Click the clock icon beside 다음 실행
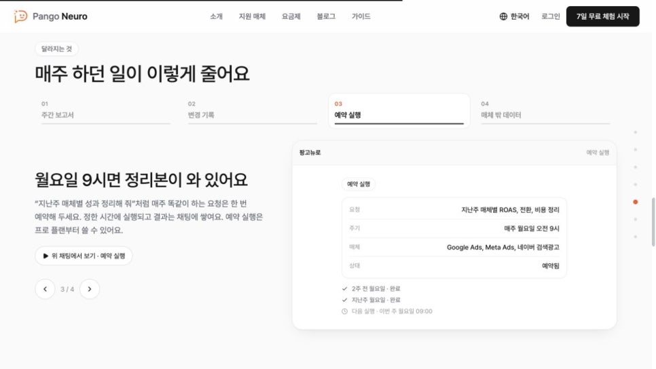This screenshot has height=369, width=656. point(344,311)
